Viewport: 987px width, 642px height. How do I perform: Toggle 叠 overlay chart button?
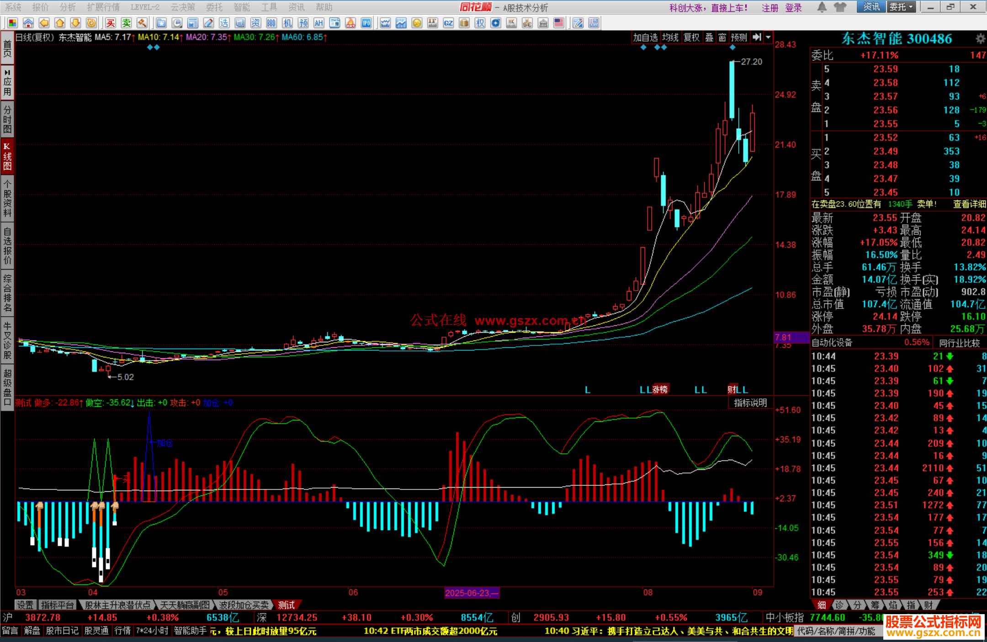pos(709,37)
